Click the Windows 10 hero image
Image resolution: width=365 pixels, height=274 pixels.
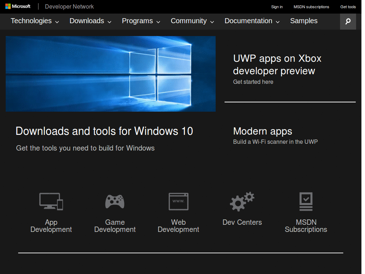(110, 73)
